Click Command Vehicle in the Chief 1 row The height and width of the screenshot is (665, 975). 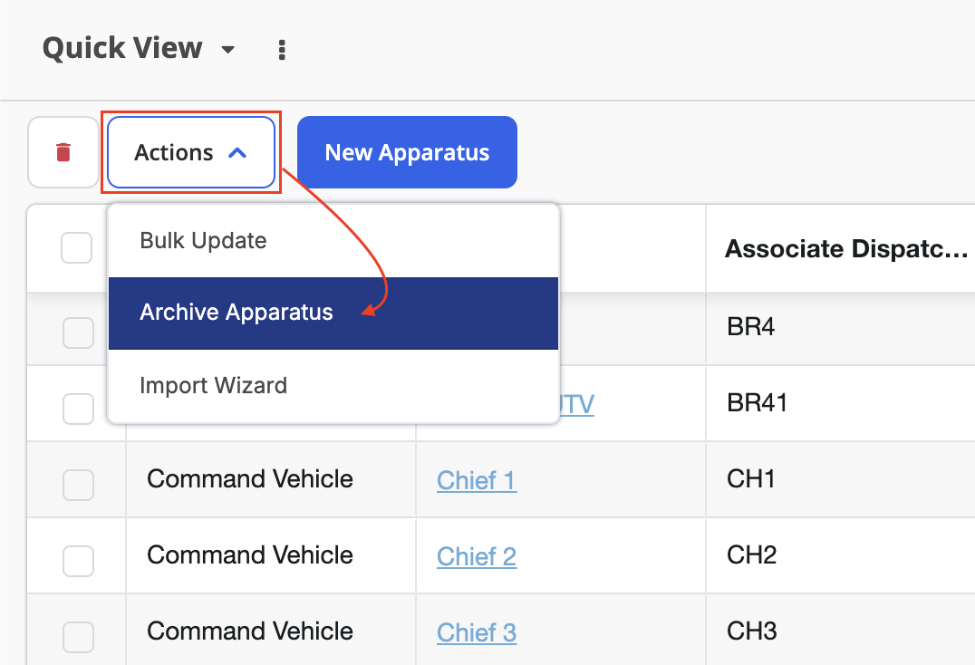point(250,479)
